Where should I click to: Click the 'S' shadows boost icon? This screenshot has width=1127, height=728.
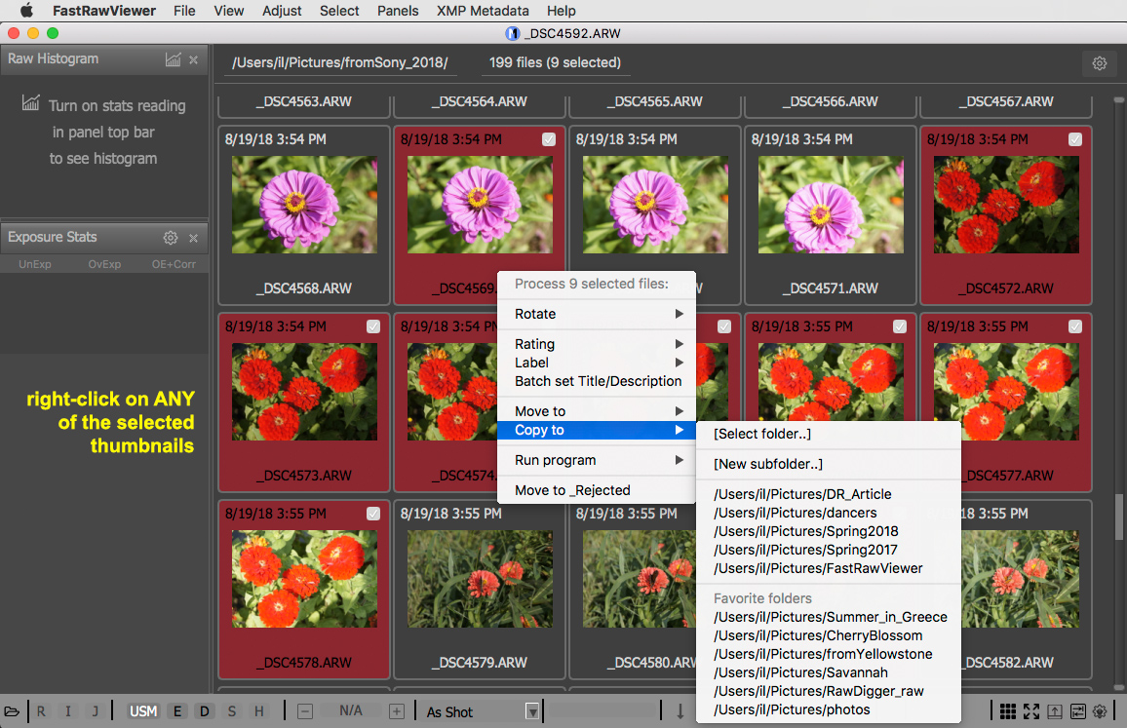click(x=230, y=711)
